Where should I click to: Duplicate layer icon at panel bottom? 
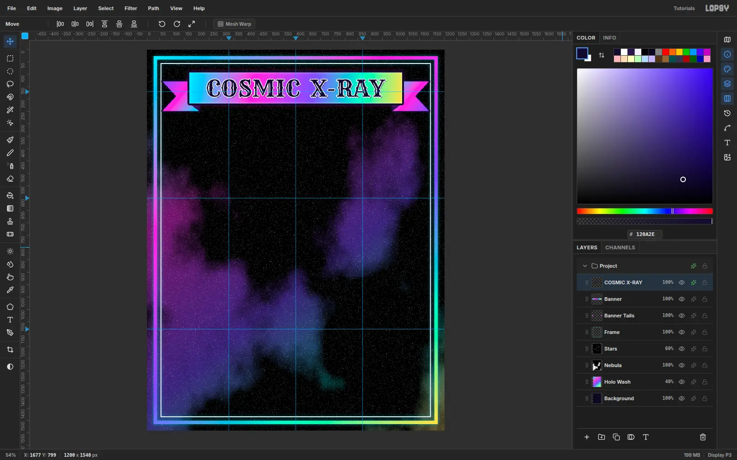tap(616, 437)
